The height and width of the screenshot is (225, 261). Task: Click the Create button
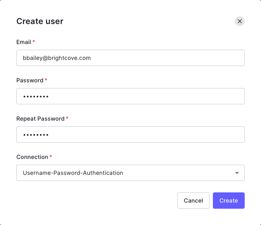tap(229, 201)
